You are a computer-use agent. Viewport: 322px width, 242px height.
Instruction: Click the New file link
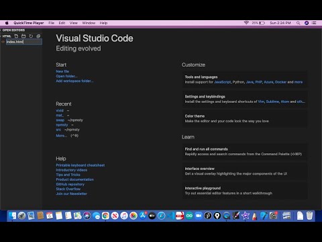point(62,71)
